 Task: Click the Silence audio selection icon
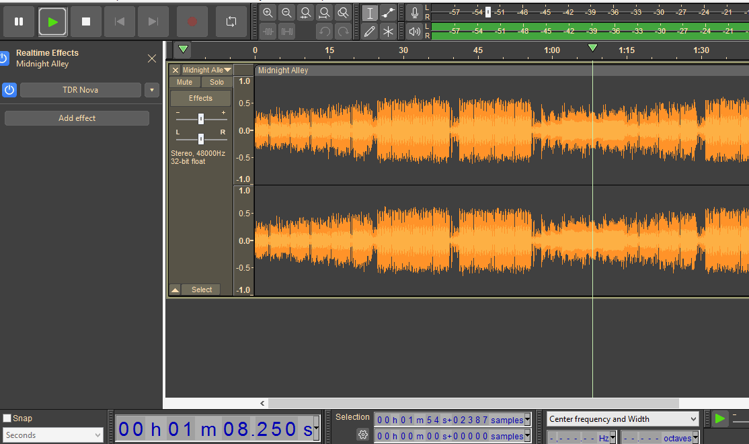(x=286, y=32)
